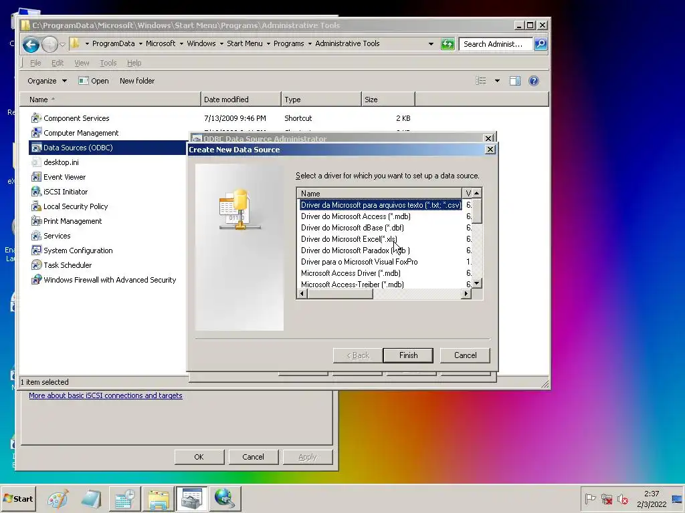Click the Help question mark icon
The width and height of the screenshot is (685, 513).
(x=533, y=81)
